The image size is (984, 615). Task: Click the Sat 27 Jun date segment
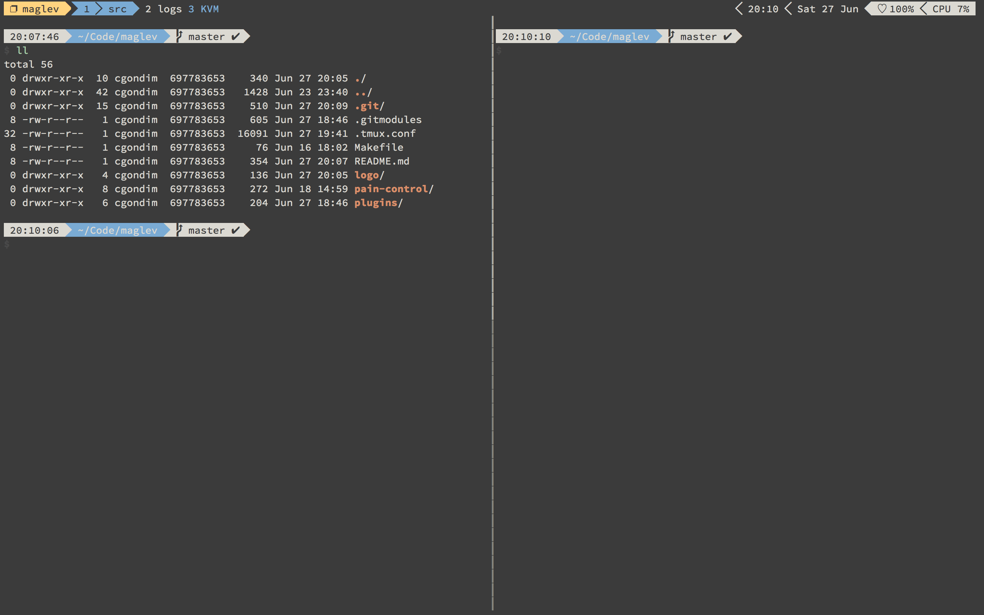tap(828, 9)
